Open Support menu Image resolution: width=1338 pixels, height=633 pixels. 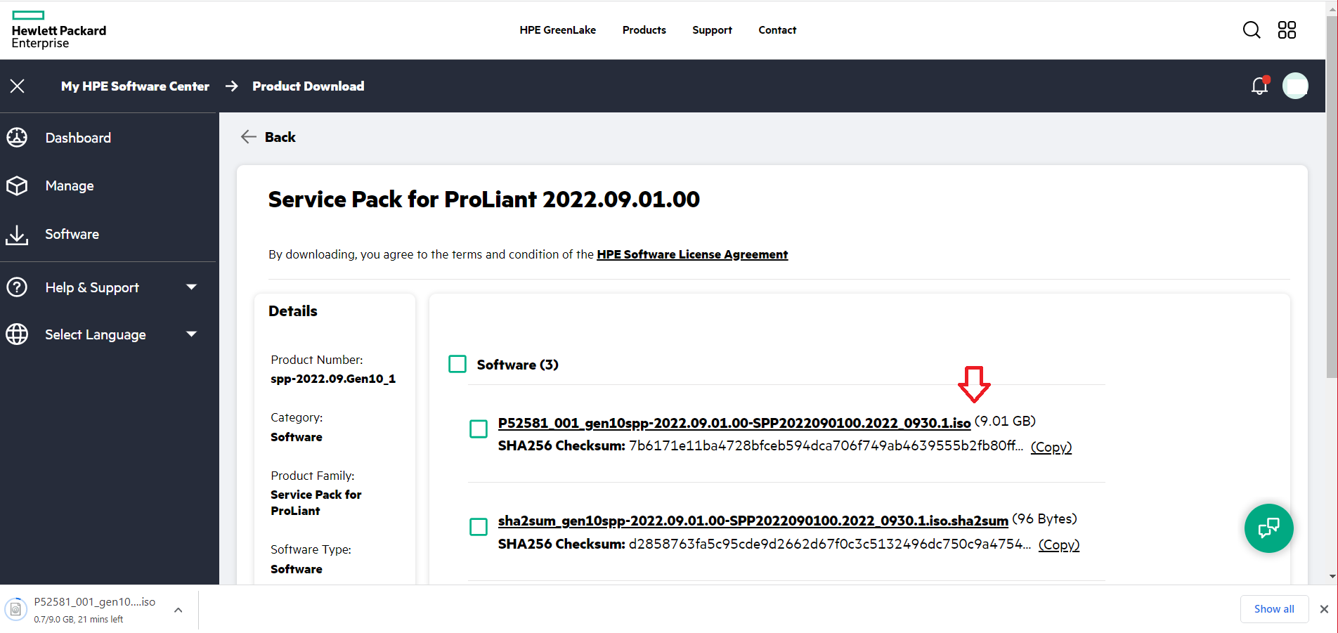[712, 30]
